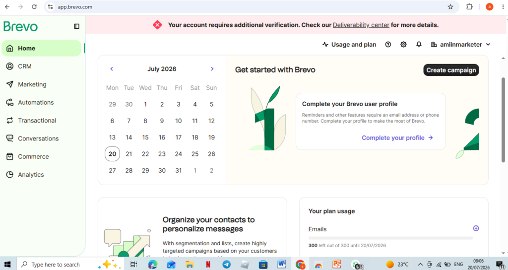Click the plus icon next to Emails
The height and width of the screenshot is (270, 508).
pos(476,228)
